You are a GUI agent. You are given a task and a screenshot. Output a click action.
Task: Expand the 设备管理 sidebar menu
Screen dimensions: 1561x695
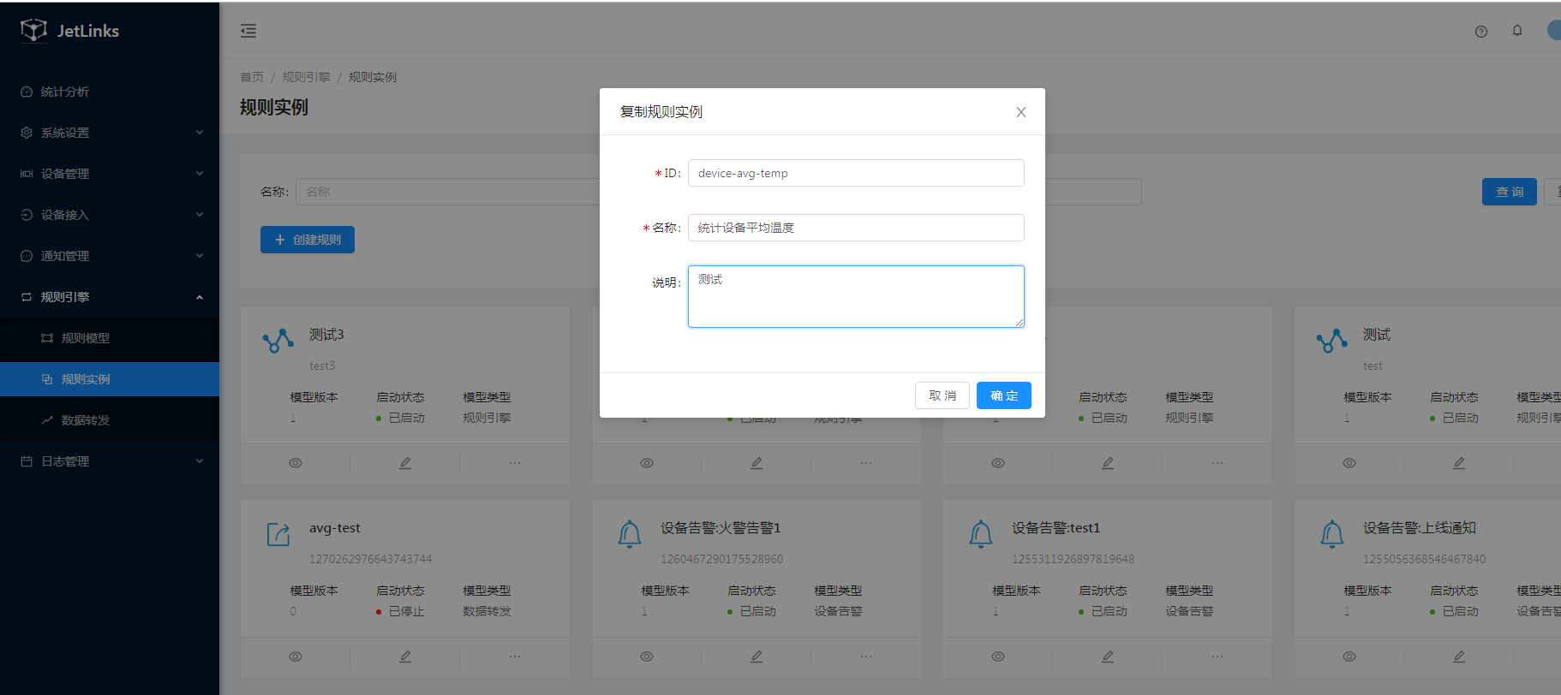(x=110, y=174)
